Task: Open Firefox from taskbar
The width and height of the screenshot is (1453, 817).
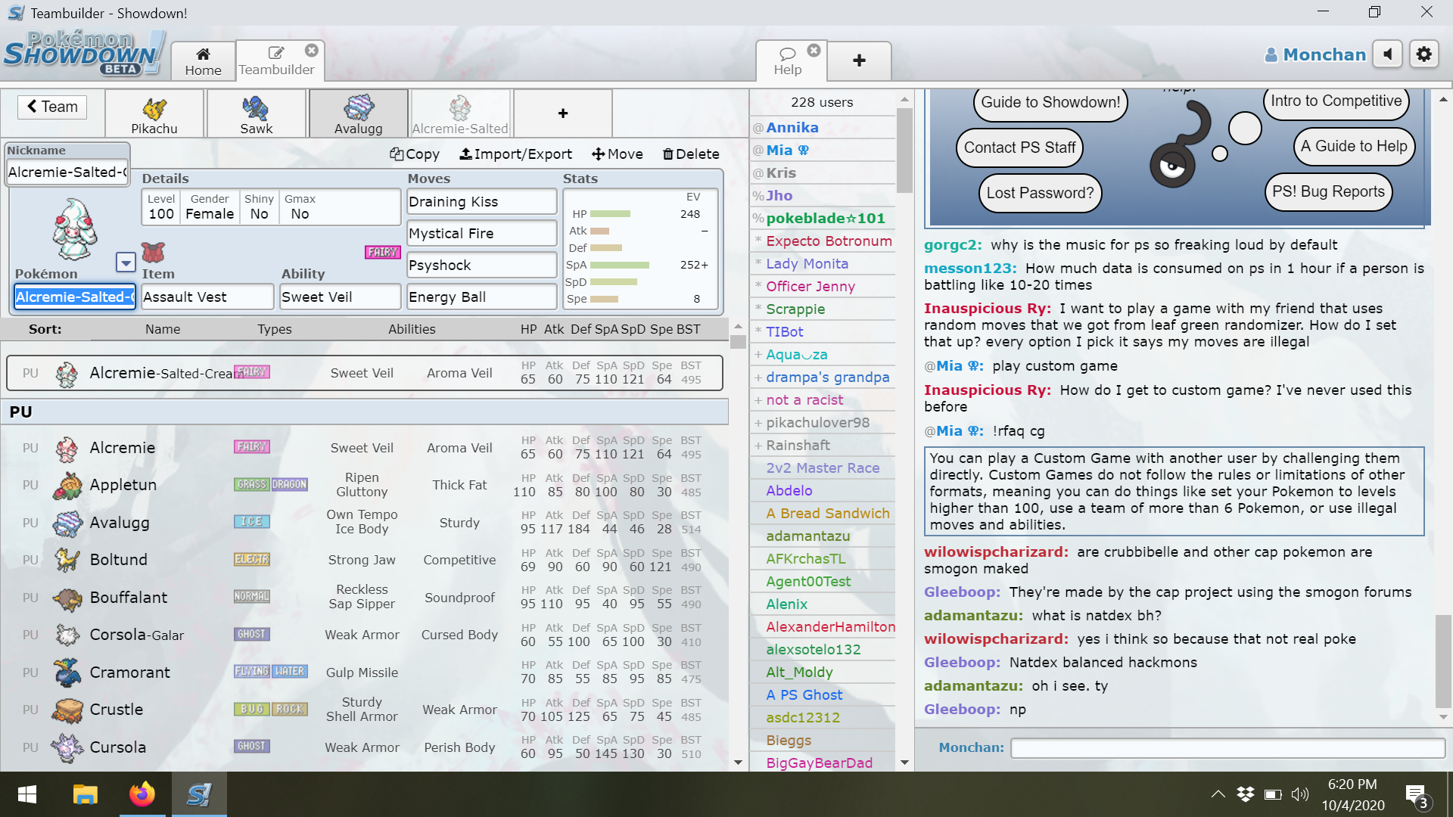Action: coord(142,794)
